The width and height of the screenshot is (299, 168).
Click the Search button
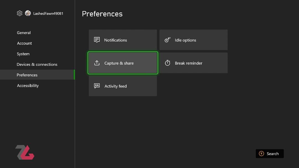tap(270, 154)
